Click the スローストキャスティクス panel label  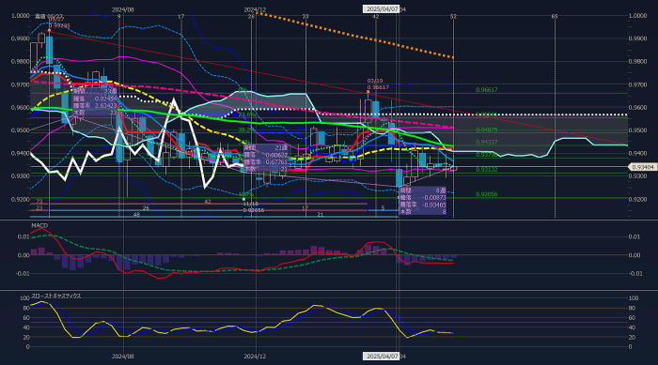[x=56, y=296]
